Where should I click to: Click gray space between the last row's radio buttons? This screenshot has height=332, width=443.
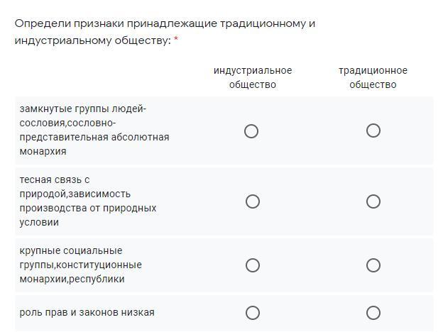[312, 313]
